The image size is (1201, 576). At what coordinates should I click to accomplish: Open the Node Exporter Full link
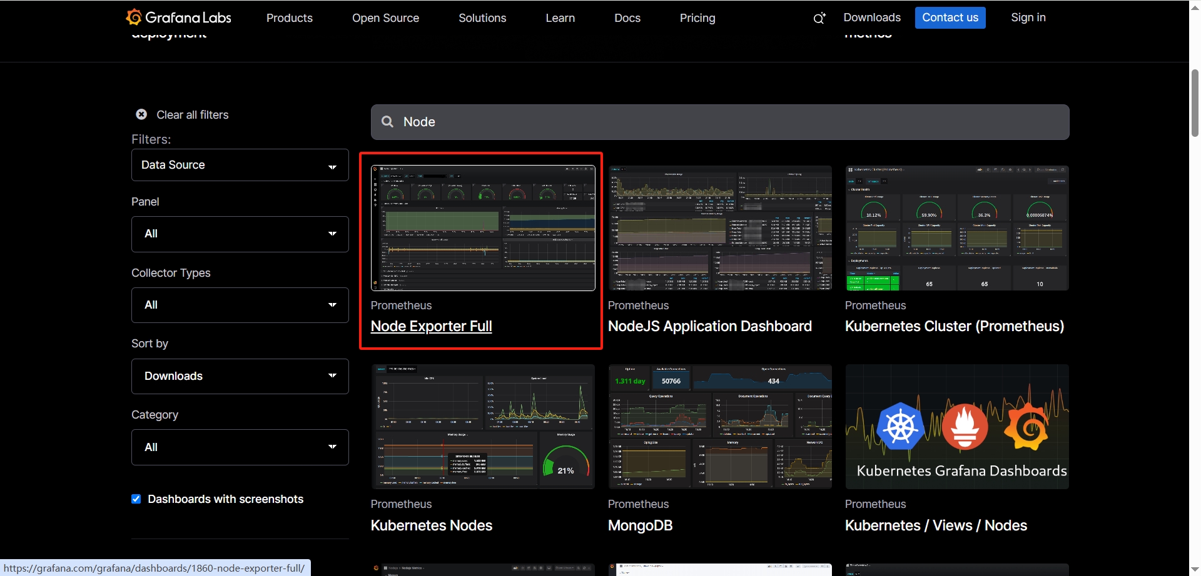(x=431, y=326)
